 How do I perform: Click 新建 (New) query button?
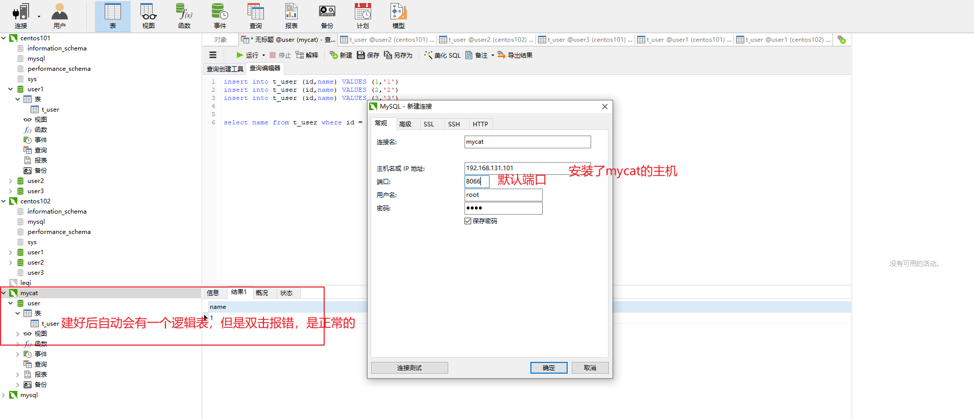[341, 55]
